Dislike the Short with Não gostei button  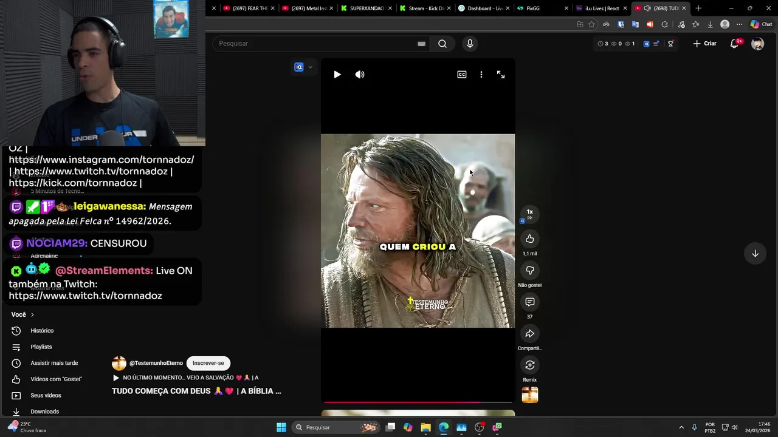click(530, 271)
